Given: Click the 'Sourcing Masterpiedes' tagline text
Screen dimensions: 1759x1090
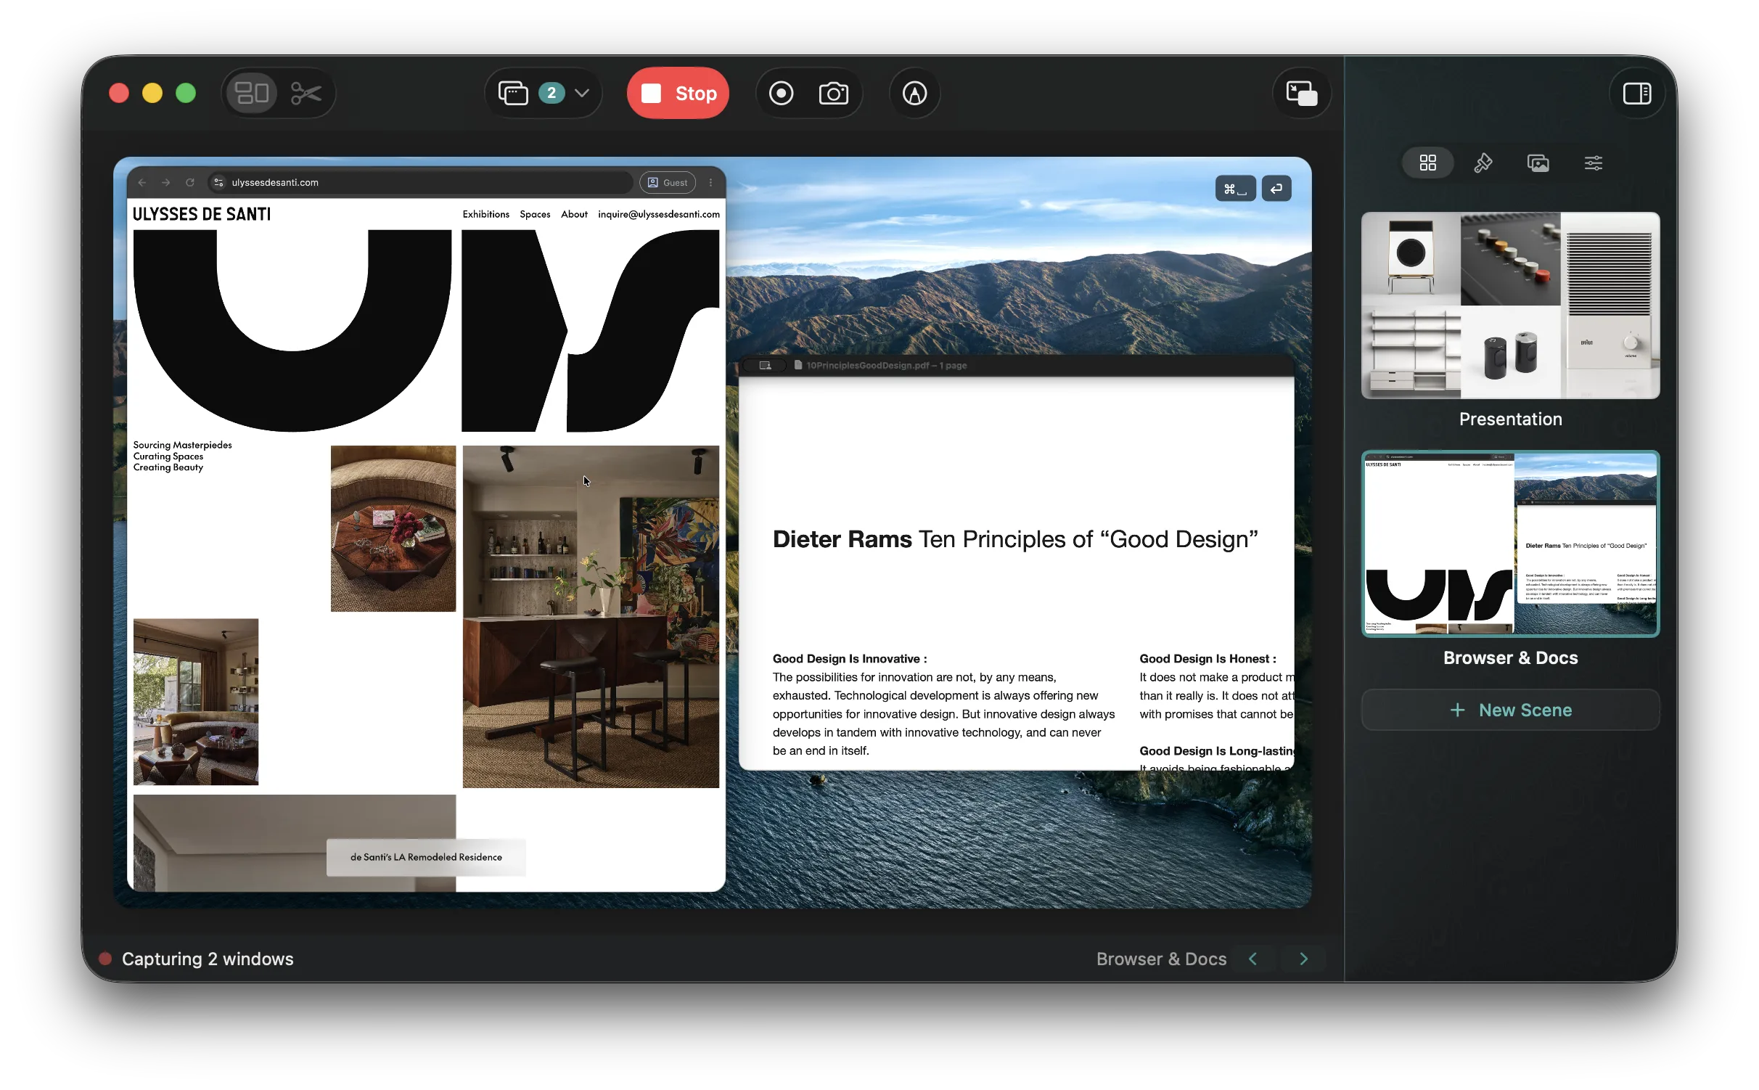Looking at the screenshot, I should coord(182,445).
